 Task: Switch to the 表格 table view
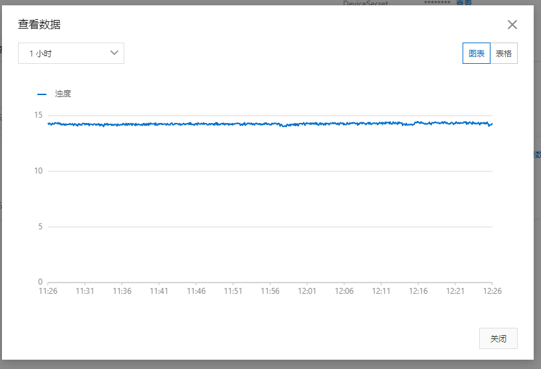tap(503, 53)
